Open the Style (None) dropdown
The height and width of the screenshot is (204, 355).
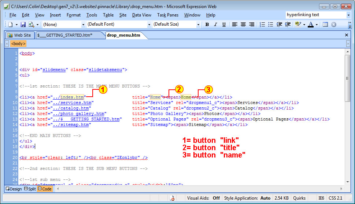tap(83, 25)
